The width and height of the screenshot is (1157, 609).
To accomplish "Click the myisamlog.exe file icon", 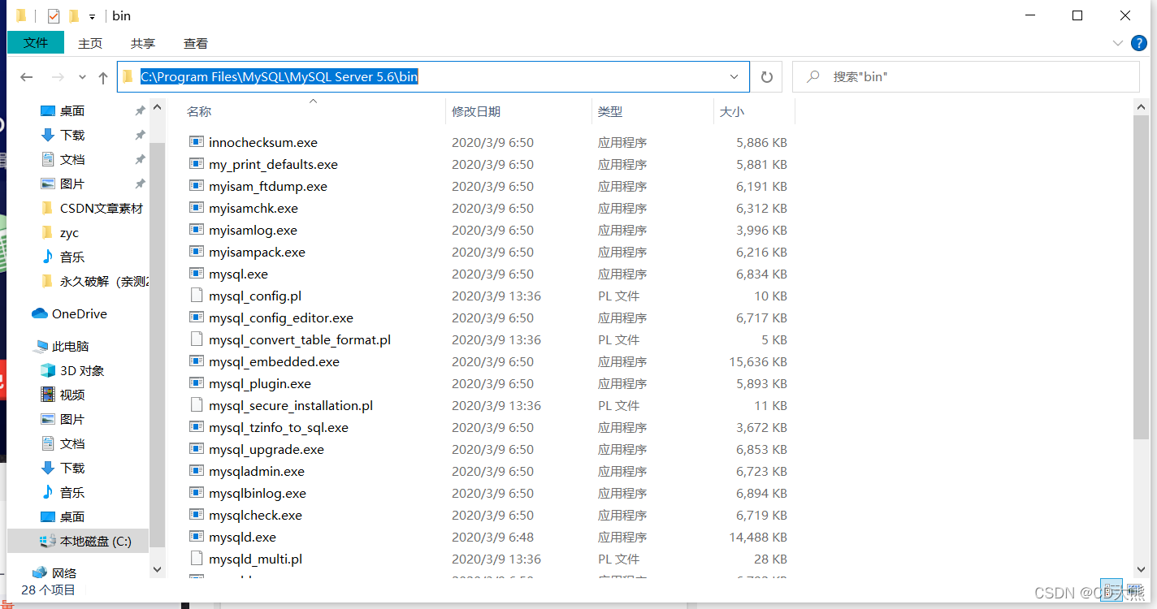I will click(196, 230).
